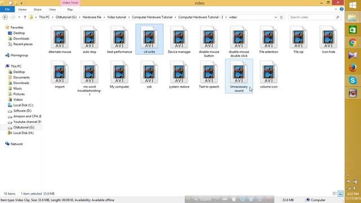Select the import AVI file
Screen dimensions: 361x203
[x=60, y=75]
